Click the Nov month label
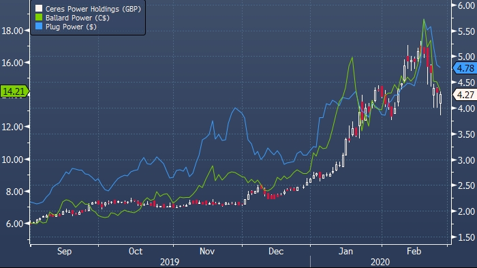The height and width of the screenshot is (268, 477). pos(207,252)
